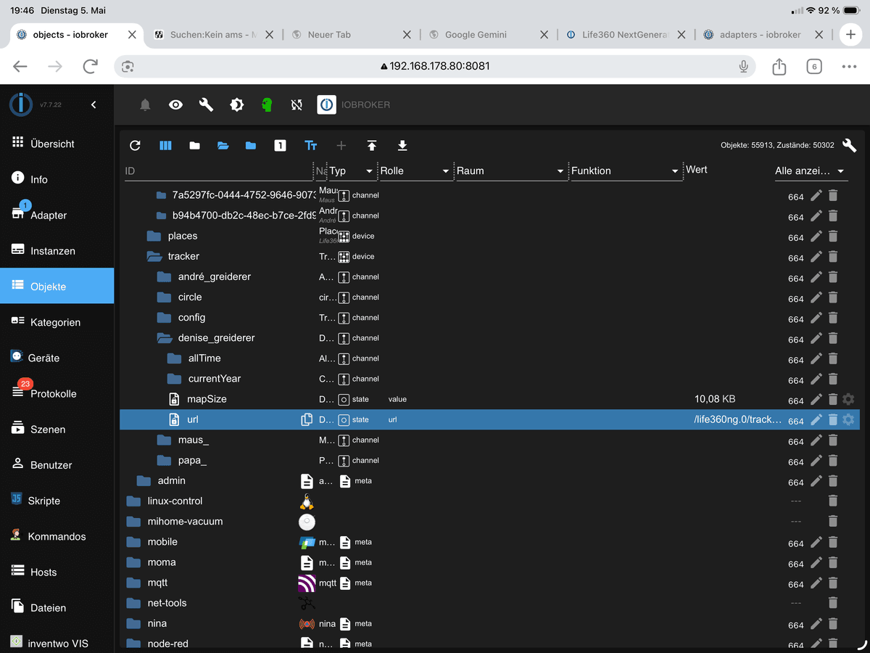This screenshot has width=870, height=653.
Task: Open the Alle anzeigen dropdown
Action: 810,171
